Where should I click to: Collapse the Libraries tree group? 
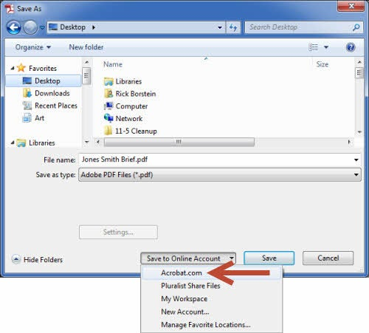pyautogui.click(x=13, y=143)
